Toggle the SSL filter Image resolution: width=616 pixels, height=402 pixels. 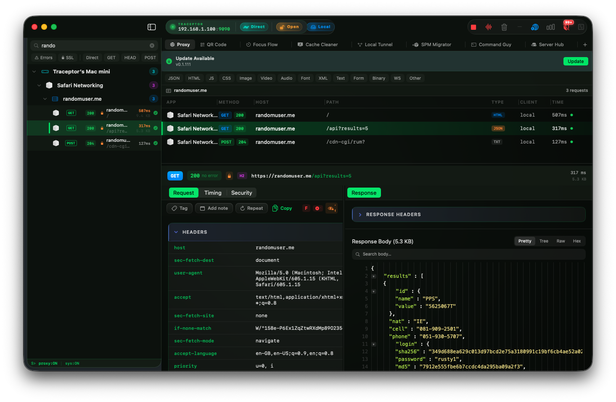68,58
